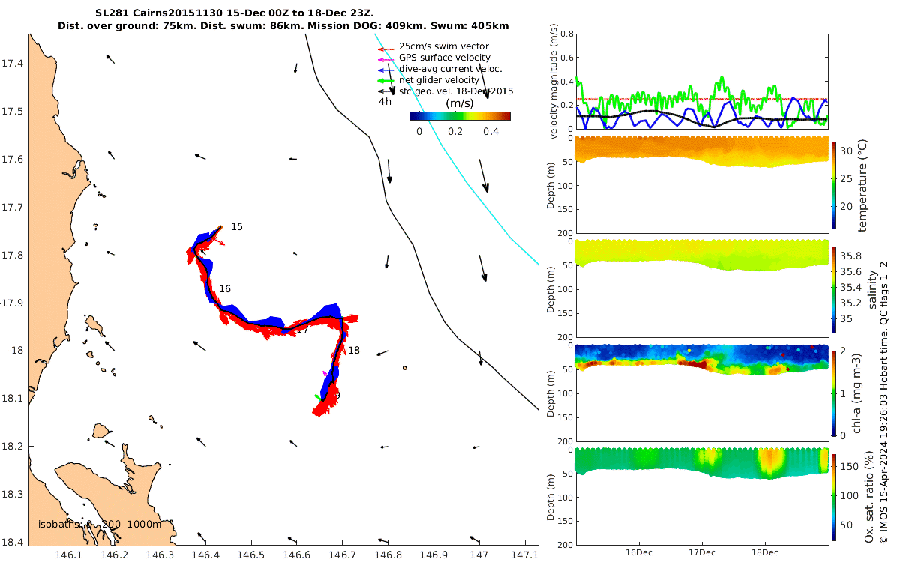Select the 'sfc geo. vel. 18-Dec-2015' legend entry
This screenshot has width=900, height=562.
point(445,91)
